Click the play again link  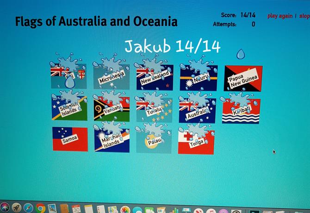(280, 16)
